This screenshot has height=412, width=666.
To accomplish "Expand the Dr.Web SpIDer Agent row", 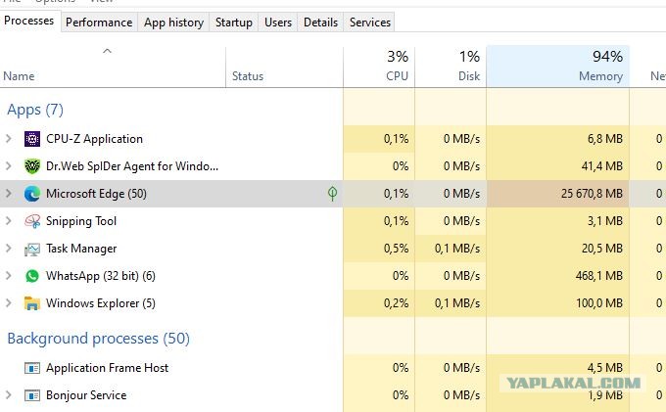I will [9, 166].
